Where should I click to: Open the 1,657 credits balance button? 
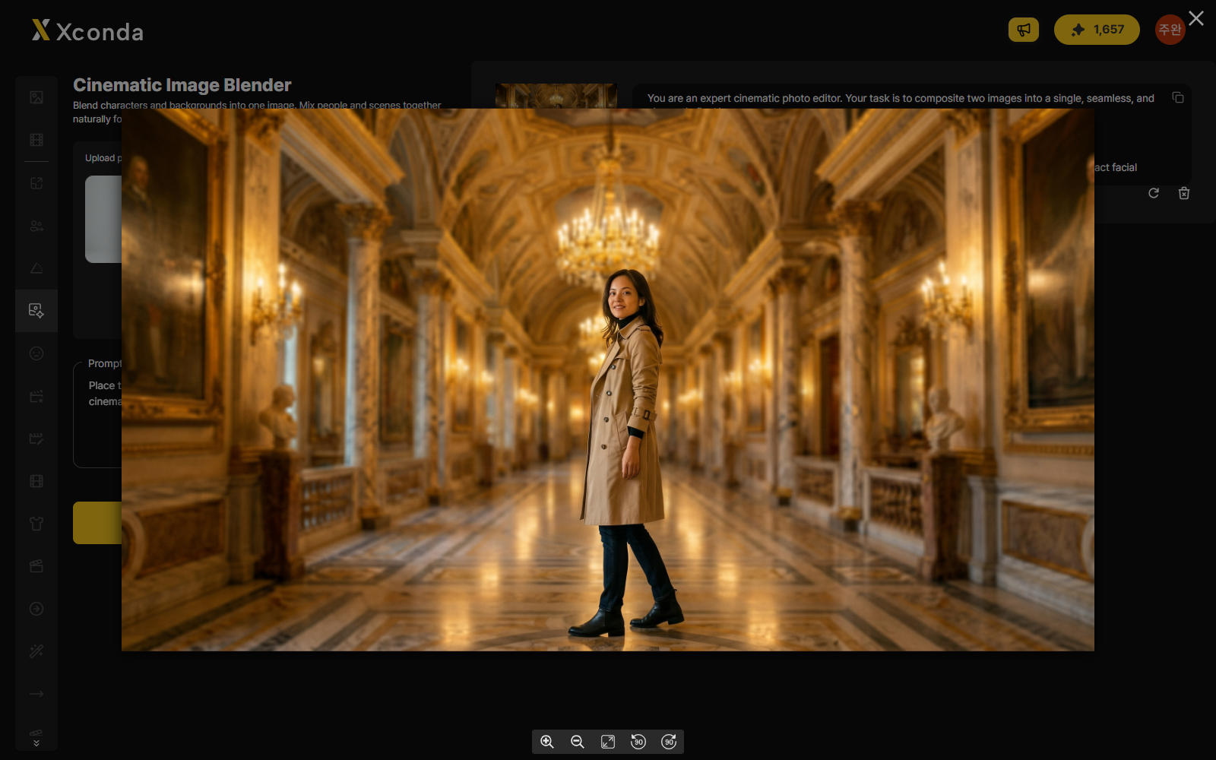(1097, 30)
